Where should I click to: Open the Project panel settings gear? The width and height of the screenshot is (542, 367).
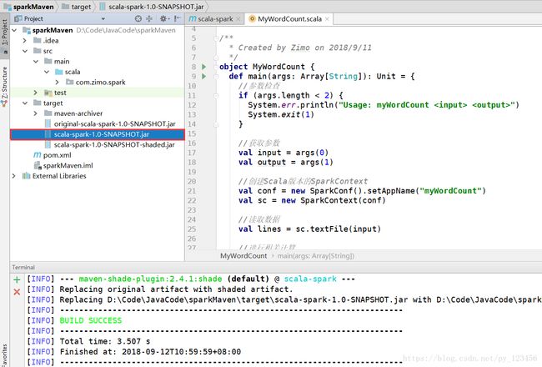(x=163, y=18)
